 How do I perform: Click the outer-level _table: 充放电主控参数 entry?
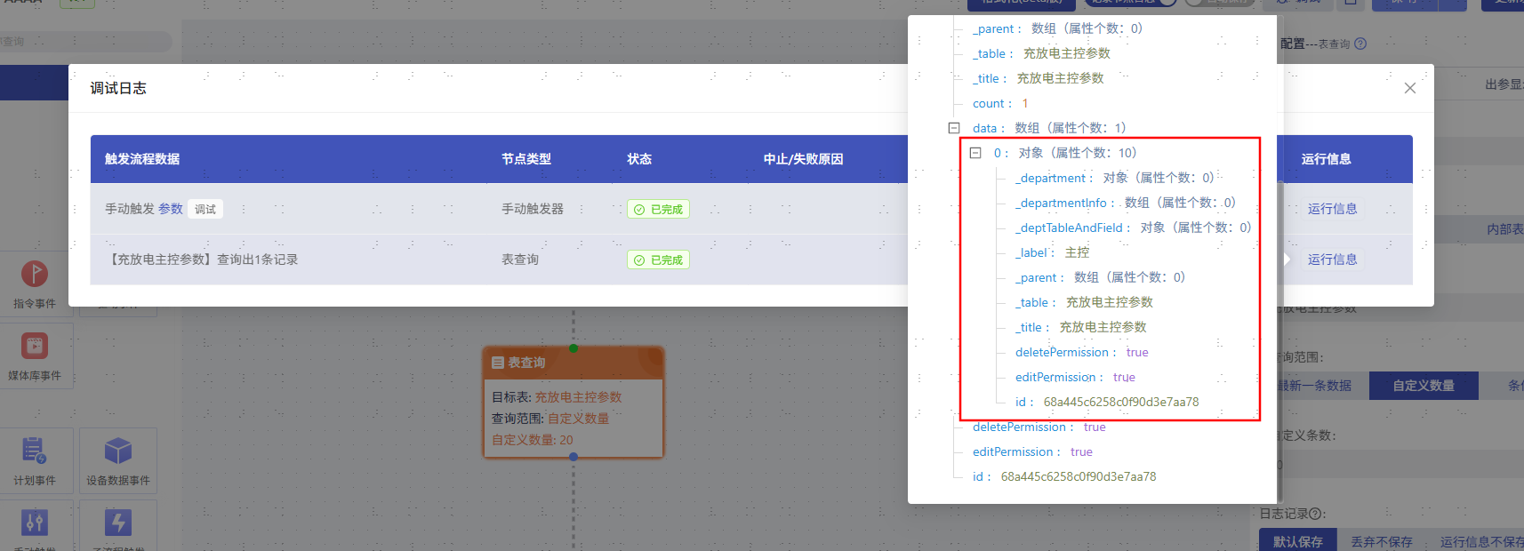pyautogui.click(x=1041, y=53)
